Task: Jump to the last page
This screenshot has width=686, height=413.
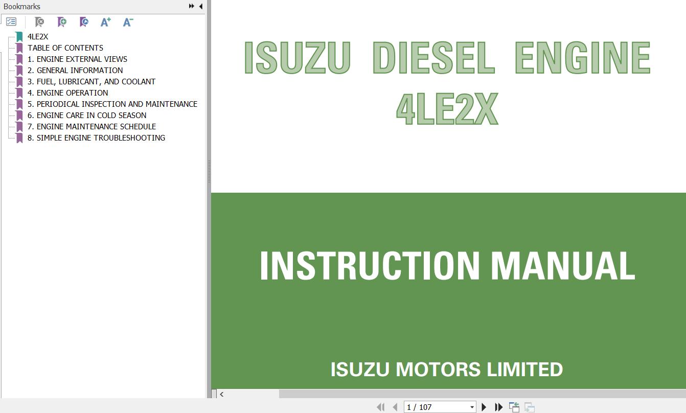Action: point(499,407)
